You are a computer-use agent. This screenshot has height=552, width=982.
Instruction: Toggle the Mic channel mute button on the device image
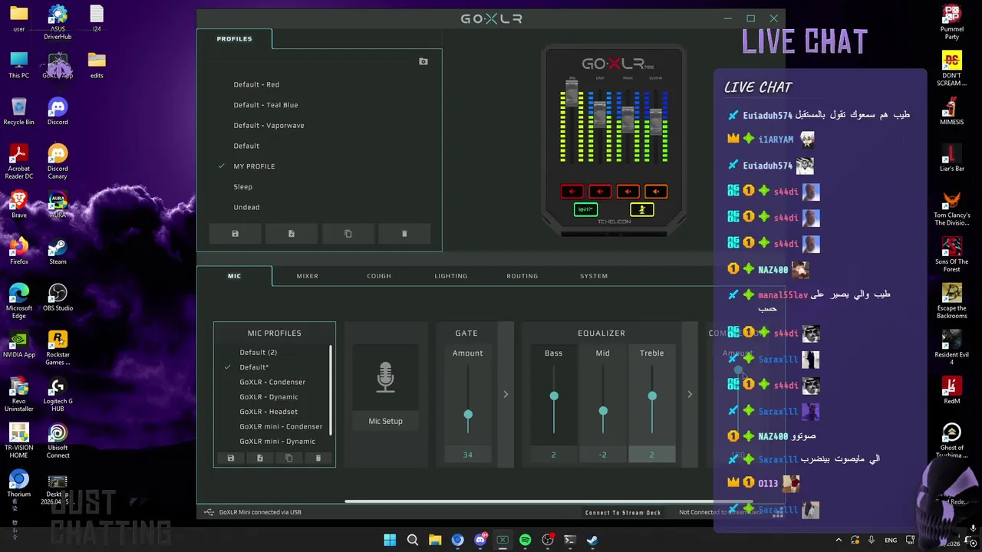(572, 192)
